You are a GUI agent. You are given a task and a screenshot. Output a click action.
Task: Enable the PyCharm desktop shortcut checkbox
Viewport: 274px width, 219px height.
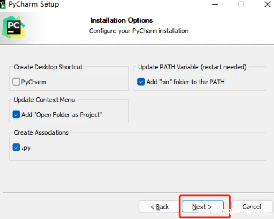(x=16, y=82)
